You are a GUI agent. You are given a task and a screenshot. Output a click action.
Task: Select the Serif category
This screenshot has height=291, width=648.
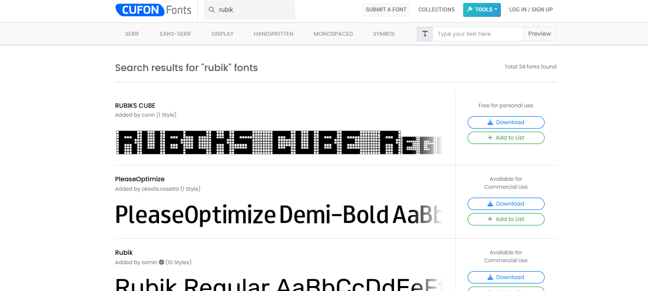point(132,34)
